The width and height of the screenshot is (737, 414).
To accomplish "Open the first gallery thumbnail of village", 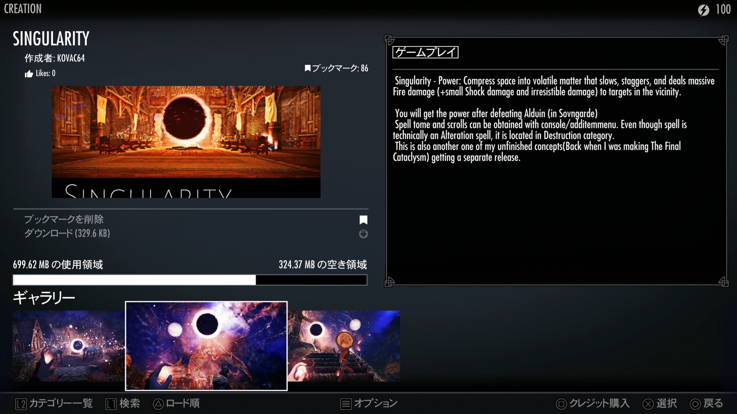I will pos(68,346).
